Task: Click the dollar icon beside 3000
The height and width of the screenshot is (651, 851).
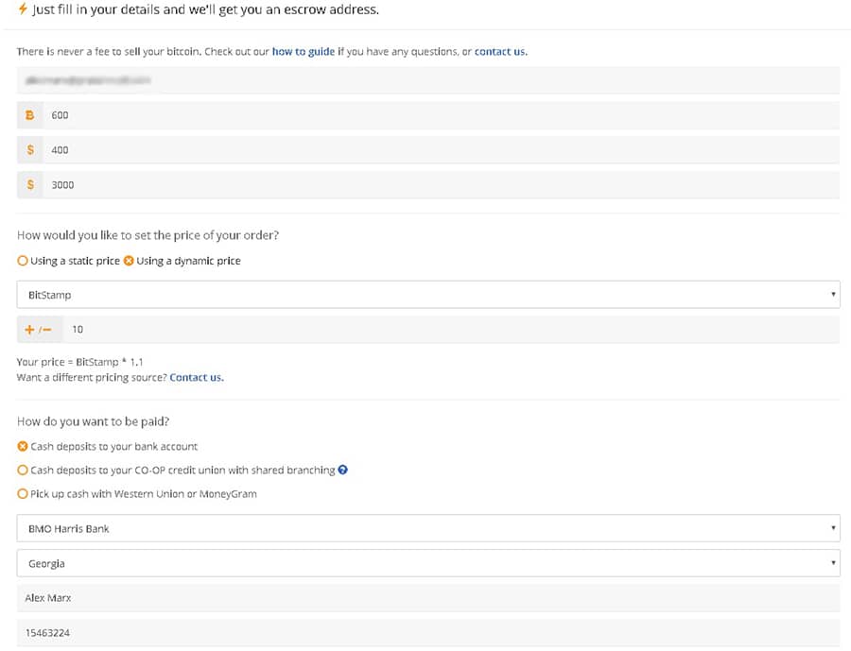Action: tap(30, 185)
